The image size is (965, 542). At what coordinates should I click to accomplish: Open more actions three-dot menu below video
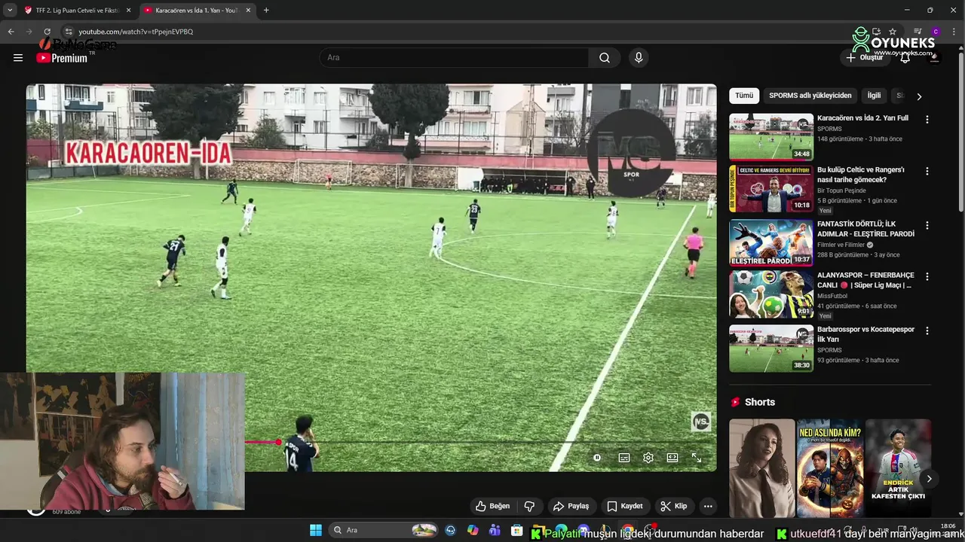click(707, 506)
